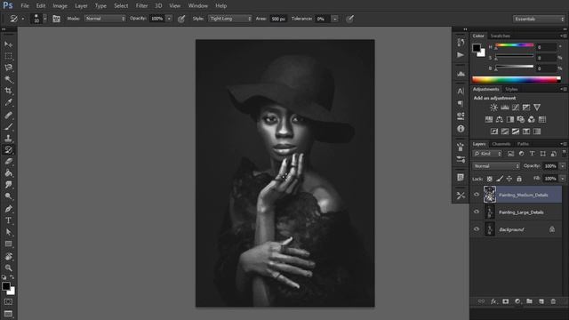
Task: Open the layer Opacity arrow
Action: tap(562, 166)
